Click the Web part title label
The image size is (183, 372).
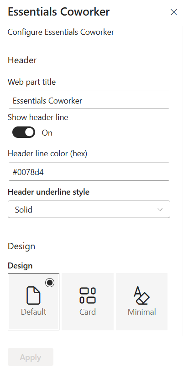[31, 82]
